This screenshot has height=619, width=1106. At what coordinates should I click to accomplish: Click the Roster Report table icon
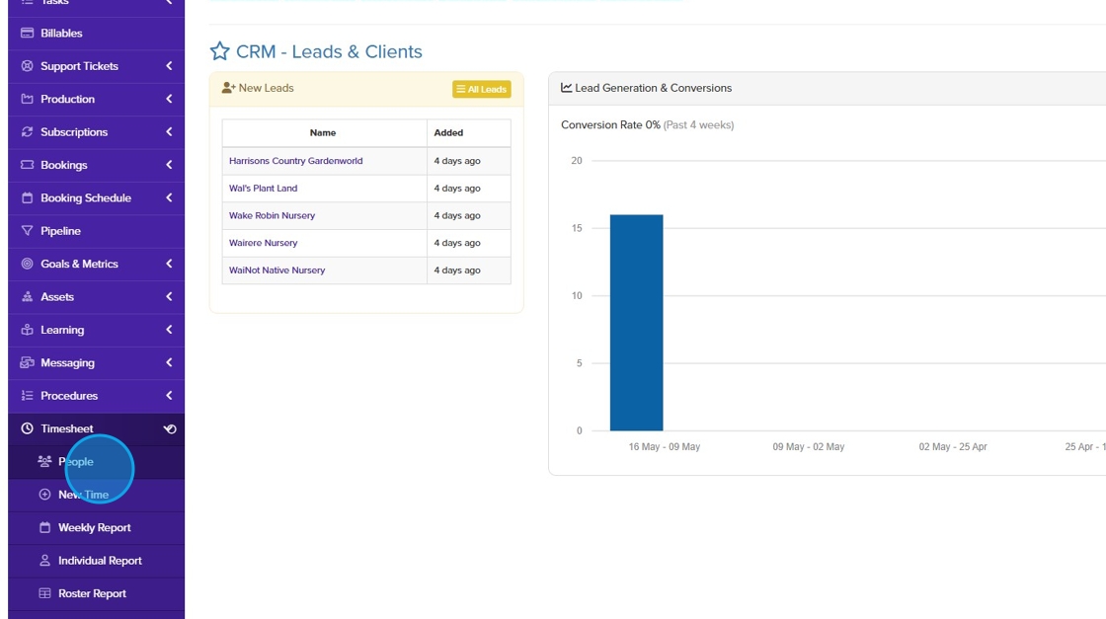click(44, 593)
